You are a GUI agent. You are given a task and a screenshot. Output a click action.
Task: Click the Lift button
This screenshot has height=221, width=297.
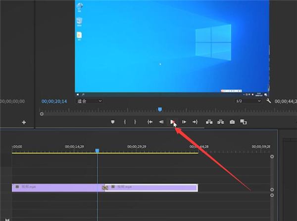click(x=208, y=122)
